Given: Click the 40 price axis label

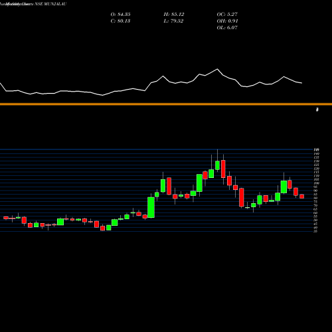Looking at the screenshot, I should pyautogui.click(x=315, y=228).
